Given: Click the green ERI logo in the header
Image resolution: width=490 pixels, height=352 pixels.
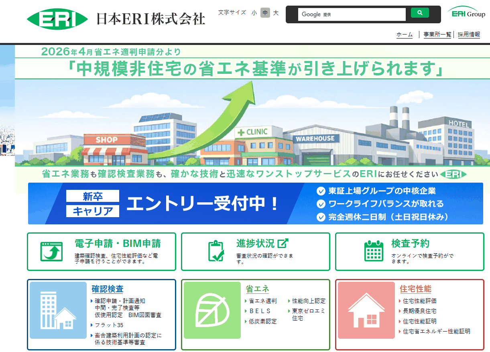Looking at the screenshot, I should point(57,18).
